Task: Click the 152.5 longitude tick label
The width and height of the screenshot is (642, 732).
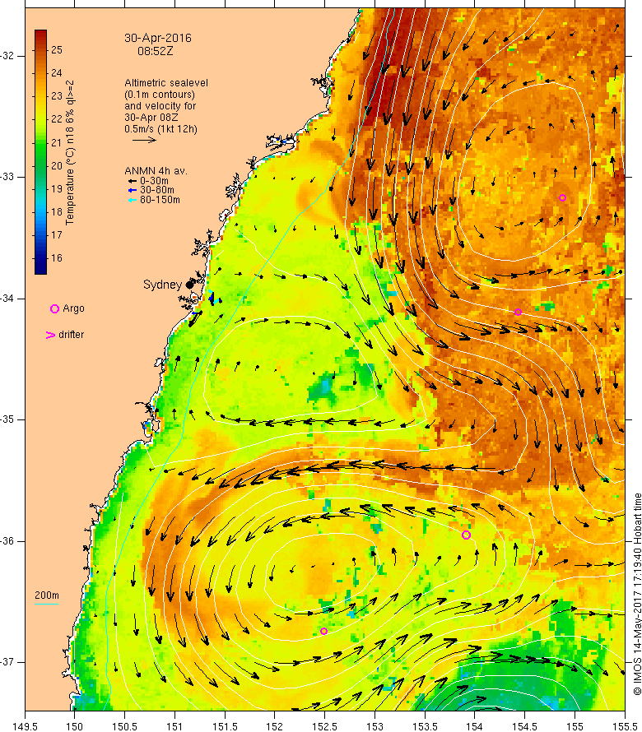Action: (325, 726)
